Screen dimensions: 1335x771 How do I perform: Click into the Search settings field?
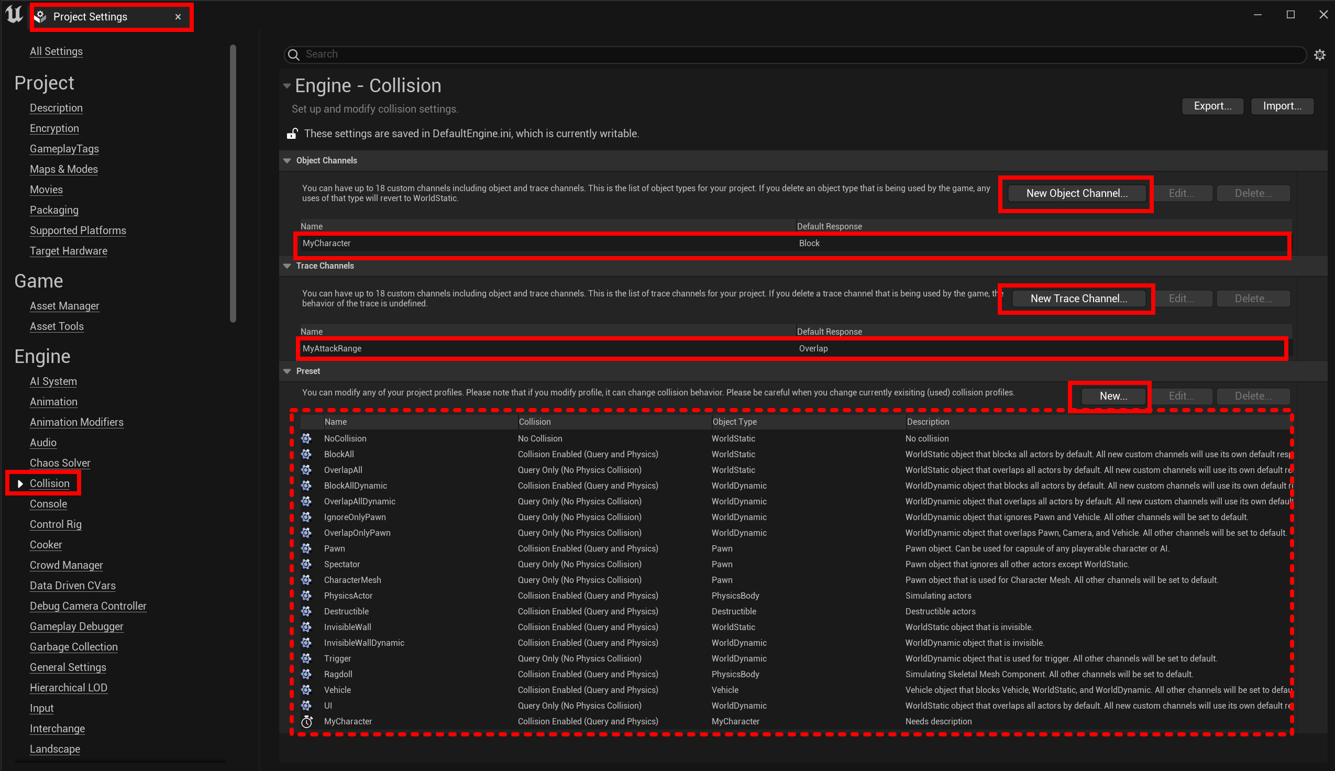click(x=795, y=54)
